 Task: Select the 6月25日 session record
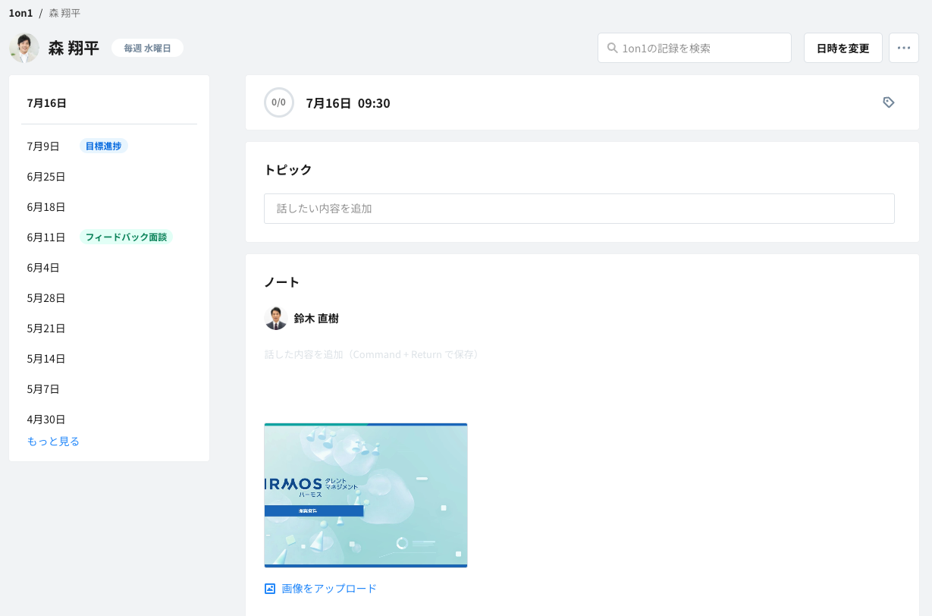46,177
